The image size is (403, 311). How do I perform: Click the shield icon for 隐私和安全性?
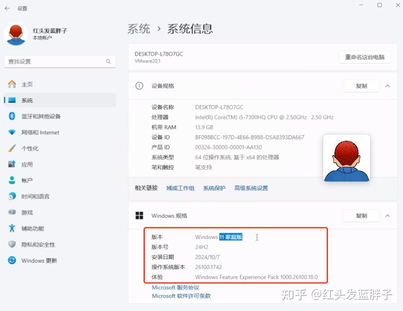(12, 244)
